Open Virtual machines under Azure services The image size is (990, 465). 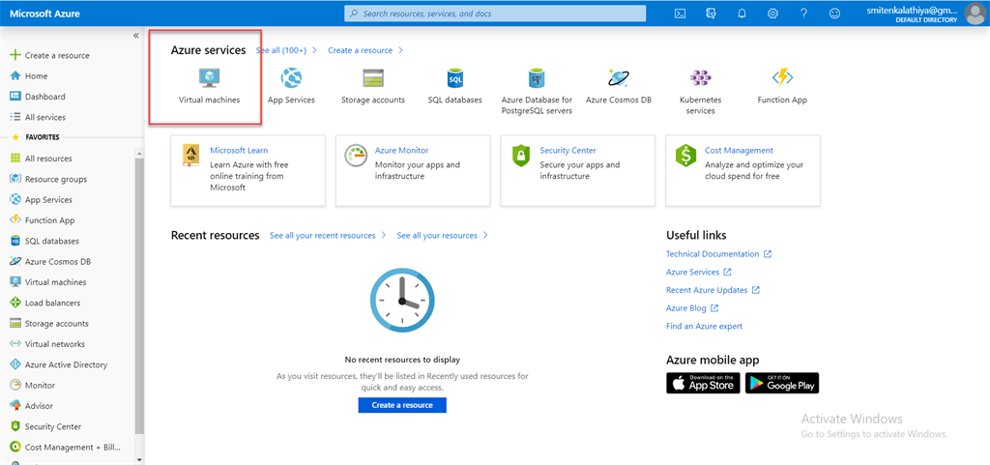(209, 86)
